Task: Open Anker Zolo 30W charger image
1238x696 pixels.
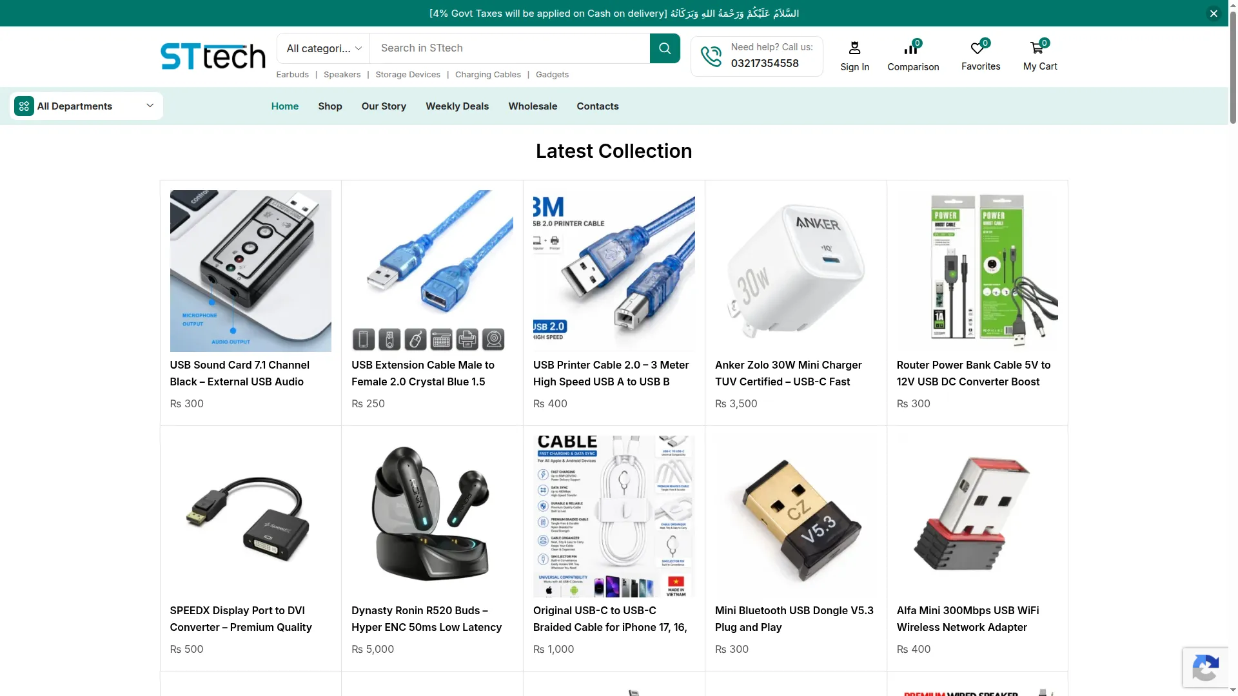Action: [x=796, y=271]
